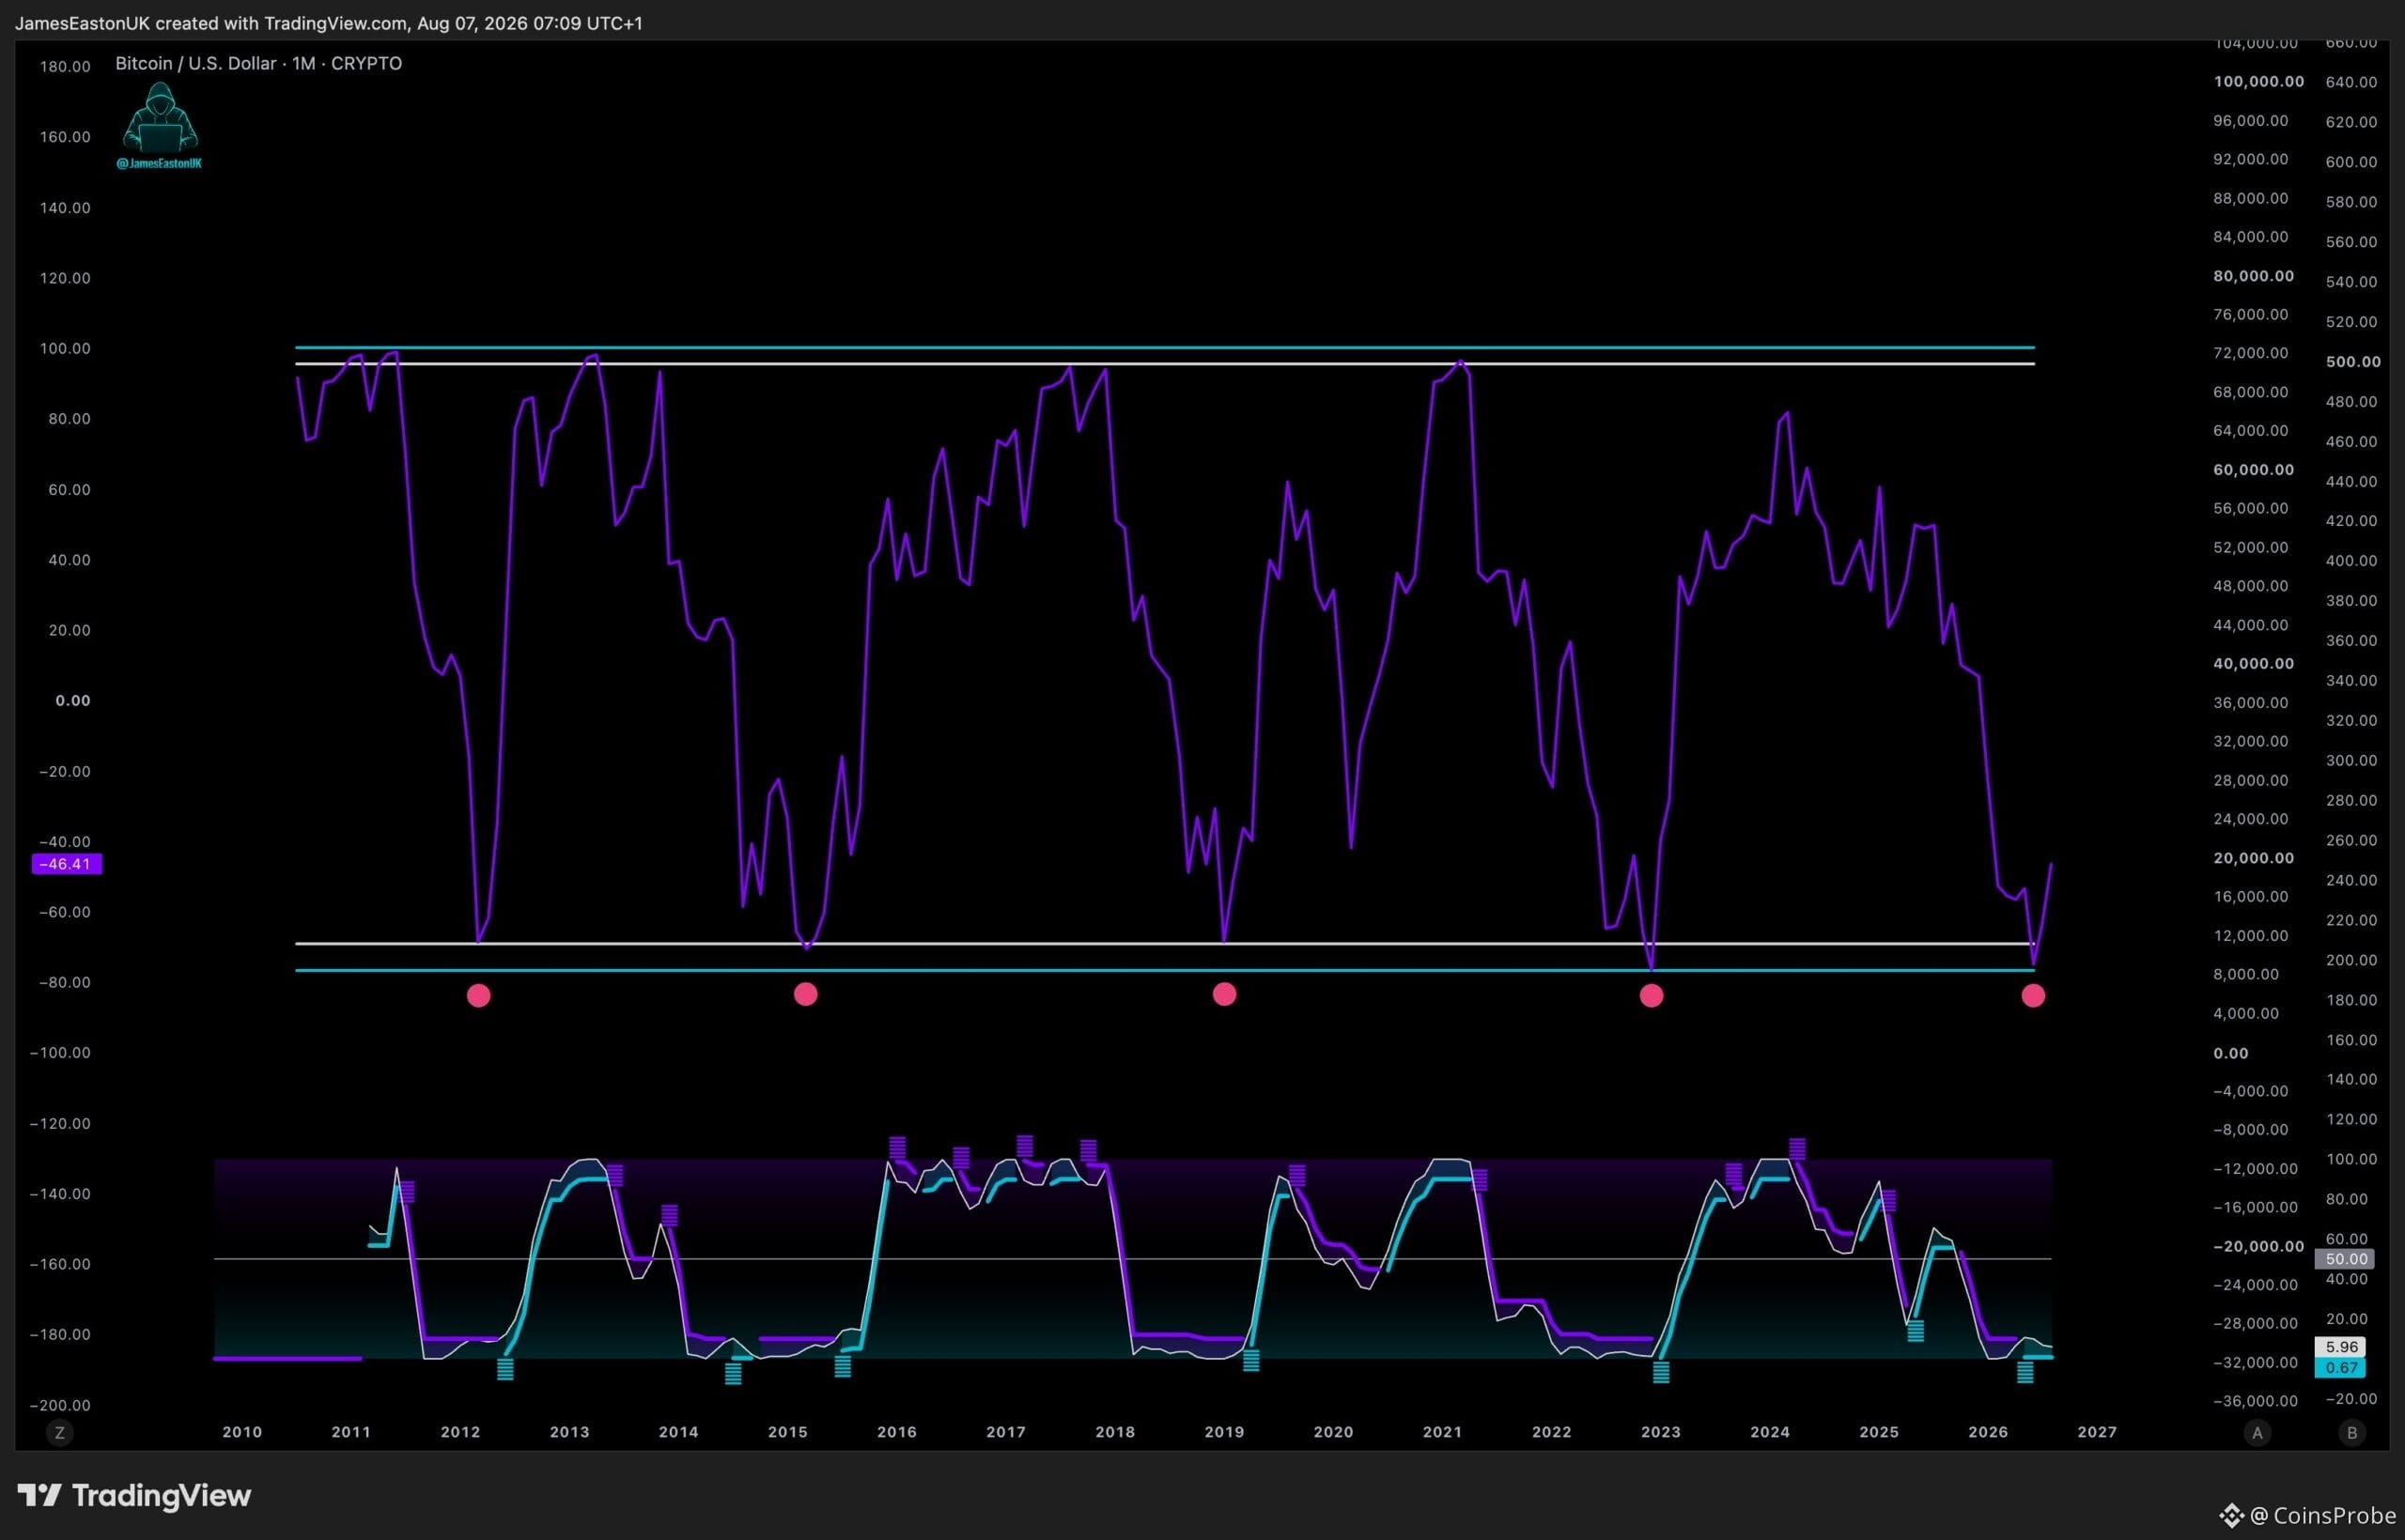Screen dimensions: 2405x1540
Task: Click the 640.00 far-right scale label
Action: 2351,82
